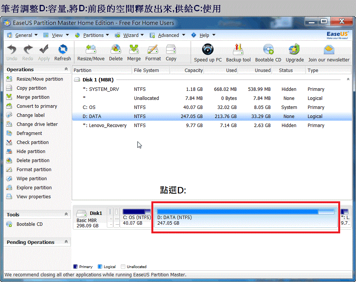
Task: Open the General menu
Action: coord(22,35)
